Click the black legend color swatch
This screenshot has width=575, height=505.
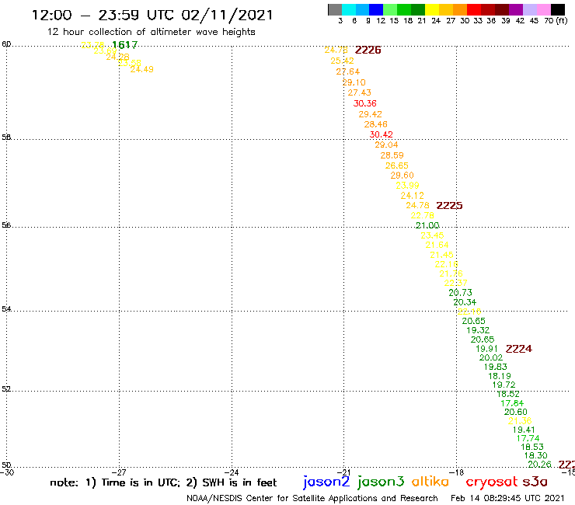pos(558,9)
